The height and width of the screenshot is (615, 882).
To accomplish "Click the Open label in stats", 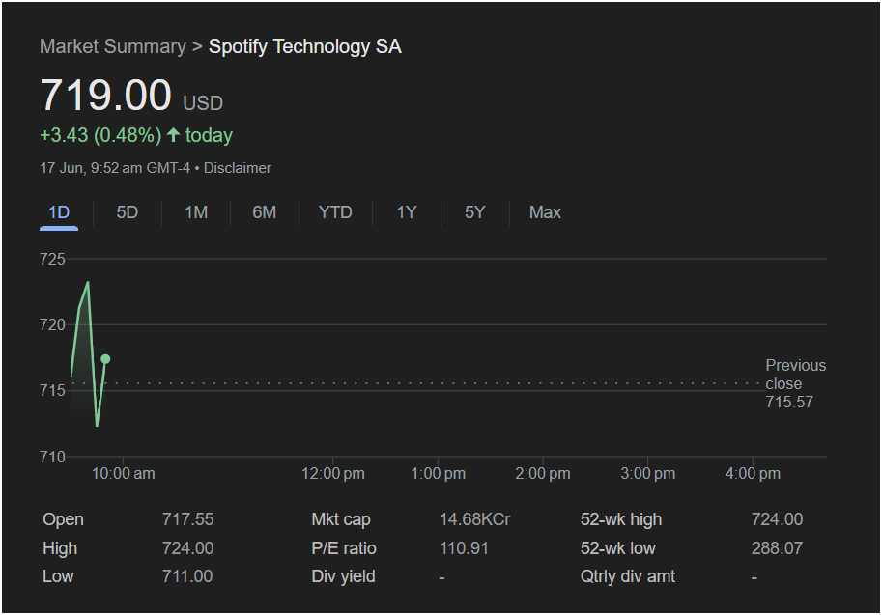I will point(63,519).
